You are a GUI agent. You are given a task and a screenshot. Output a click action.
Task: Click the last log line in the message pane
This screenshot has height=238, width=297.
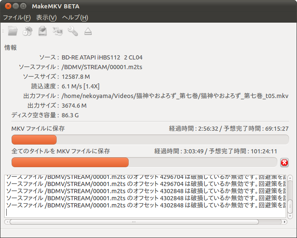pos(145,205)
